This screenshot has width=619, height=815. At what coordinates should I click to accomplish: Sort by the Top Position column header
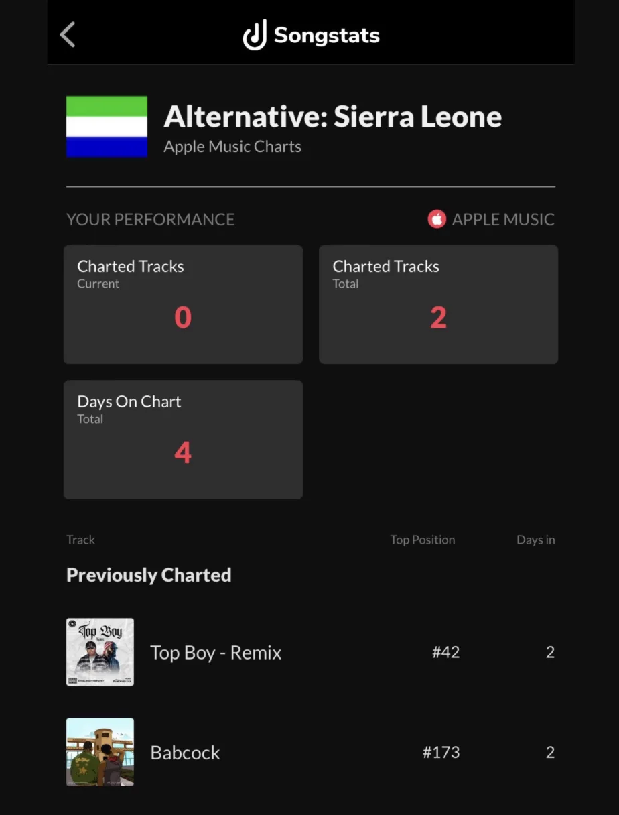pyautogui.click(x=423, y=540)
